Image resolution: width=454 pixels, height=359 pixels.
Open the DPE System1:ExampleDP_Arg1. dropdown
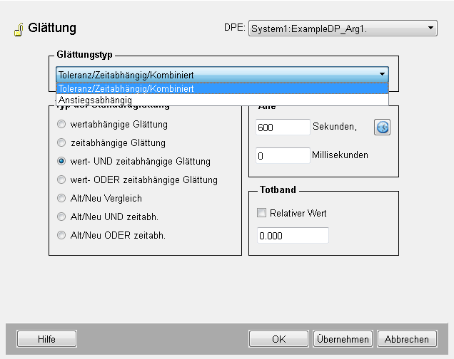[x=343, y=28]
